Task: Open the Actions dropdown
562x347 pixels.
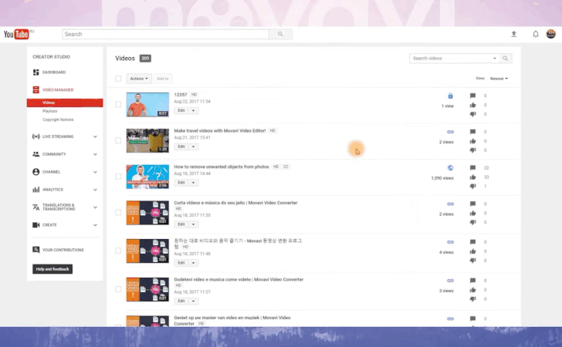Action: [x=139, y=79]
